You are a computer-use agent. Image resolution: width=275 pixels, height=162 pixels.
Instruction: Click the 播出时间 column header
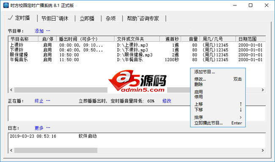[85, 39]
